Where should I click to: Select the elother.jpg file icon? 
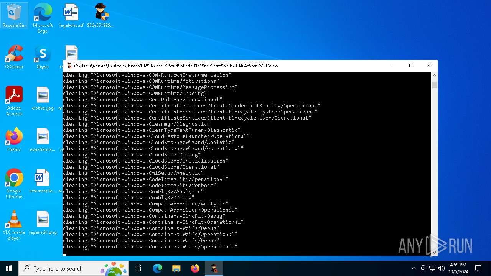point(43,99)
